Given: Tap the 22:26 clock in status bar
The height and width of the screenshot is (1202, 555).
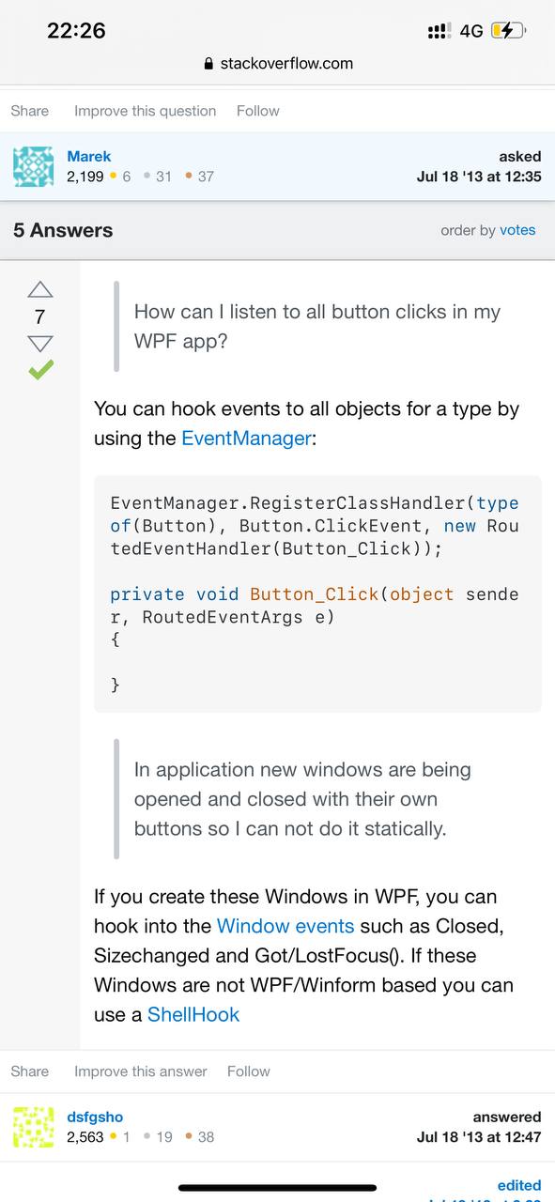Looking at the screenshot, I should [x=76, y=30].
